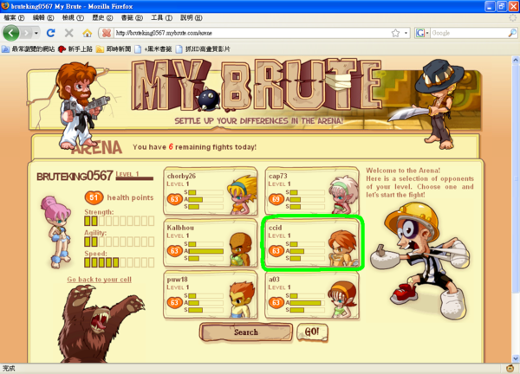Open the 說明 (Help) menu

click(192, 17)
